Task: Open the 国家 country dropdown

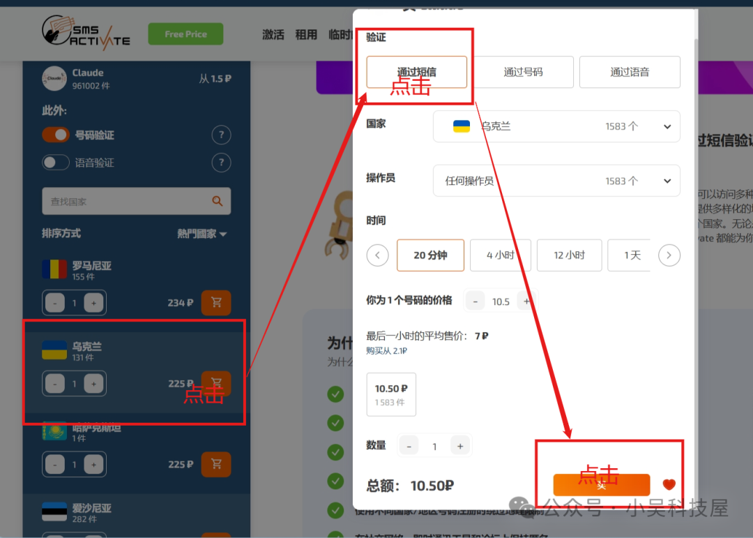Action: (556, 126)
